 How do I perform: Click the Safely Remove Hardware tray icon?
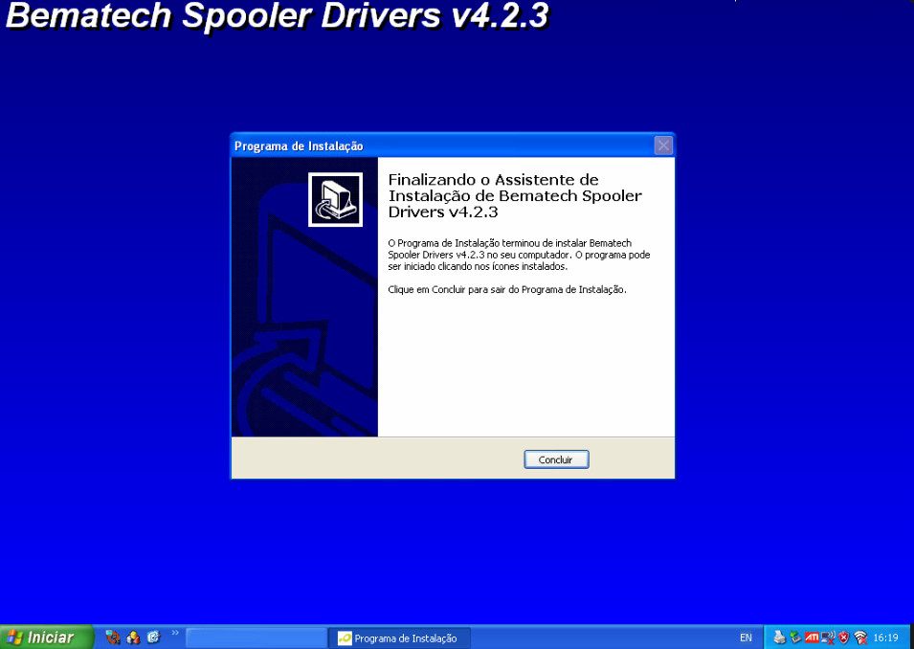click(x=795, y=638)
